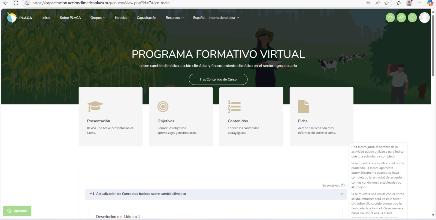Click the Ficha document icon
The height and width of the screenshot is (220, 436).
click(x=303, y=107)
